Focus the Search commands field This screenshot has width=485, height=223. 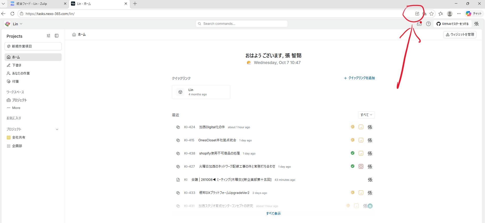242,24
